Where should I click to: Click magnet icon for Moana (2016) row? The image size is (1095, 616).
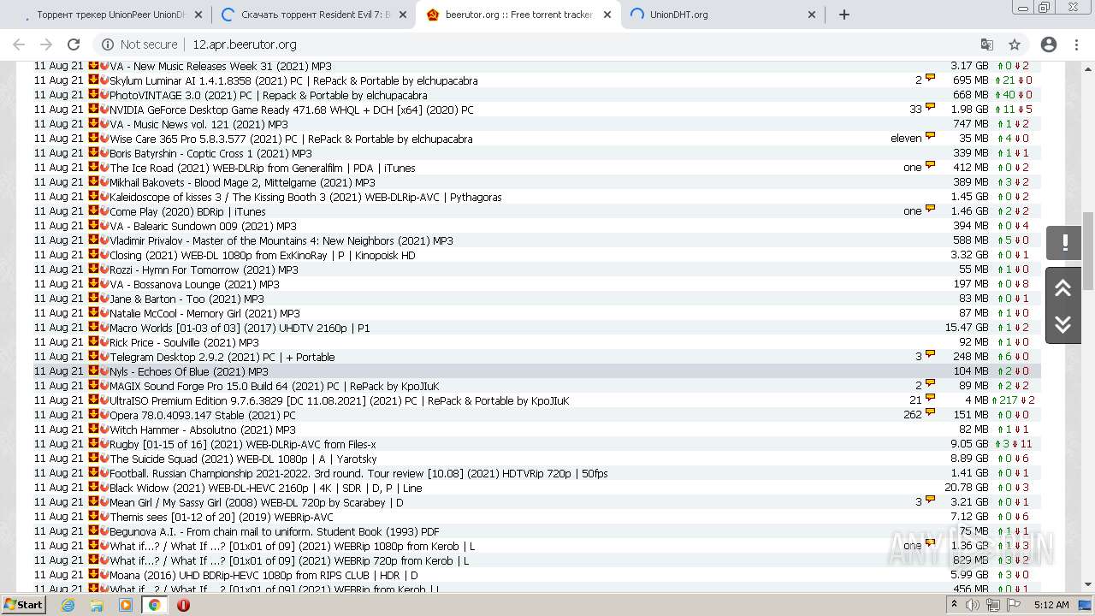click(x=104, y=574)
